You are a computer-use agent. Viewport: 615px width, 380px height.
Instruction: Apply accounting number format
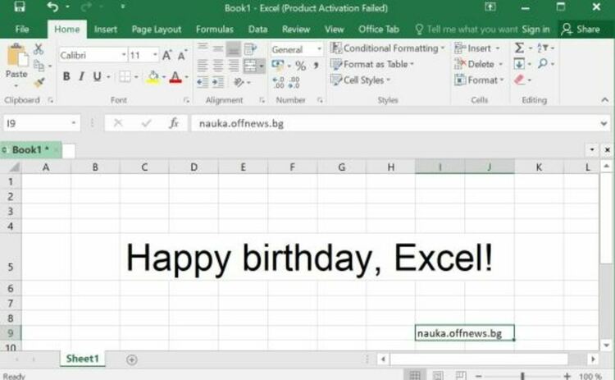(278, 65)
